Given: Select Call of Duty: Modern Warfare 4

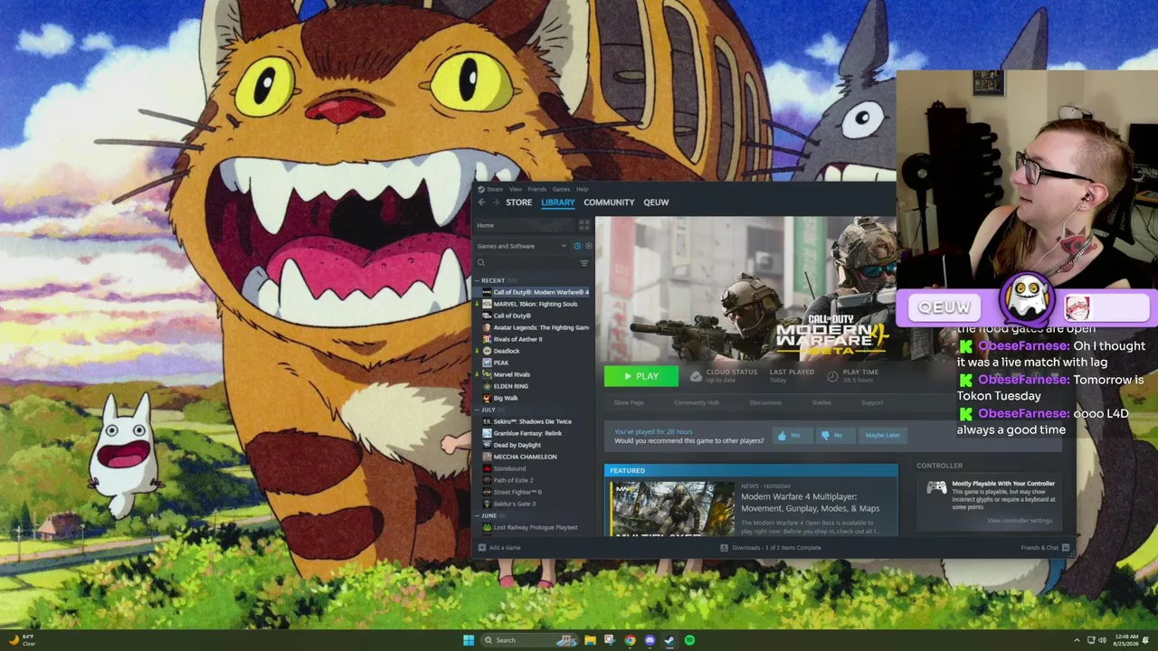Looking at the screenshot, I should (533, 292).
